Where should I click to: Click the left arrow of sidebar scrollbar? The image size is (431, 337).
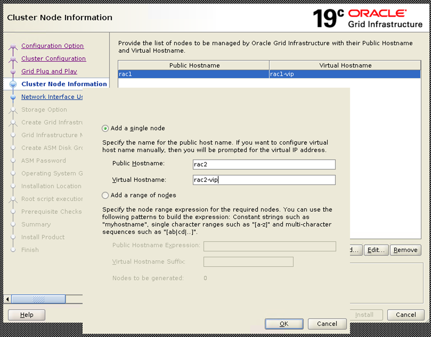[x=7, y=299]
